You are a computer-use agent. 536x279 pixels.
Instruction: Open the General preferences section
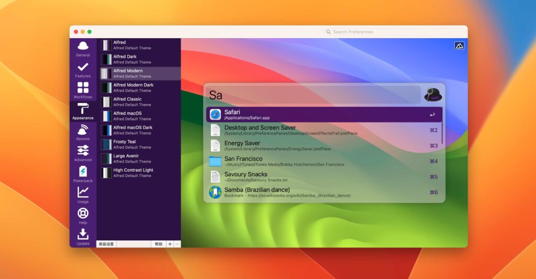click(x=83, y=48)
